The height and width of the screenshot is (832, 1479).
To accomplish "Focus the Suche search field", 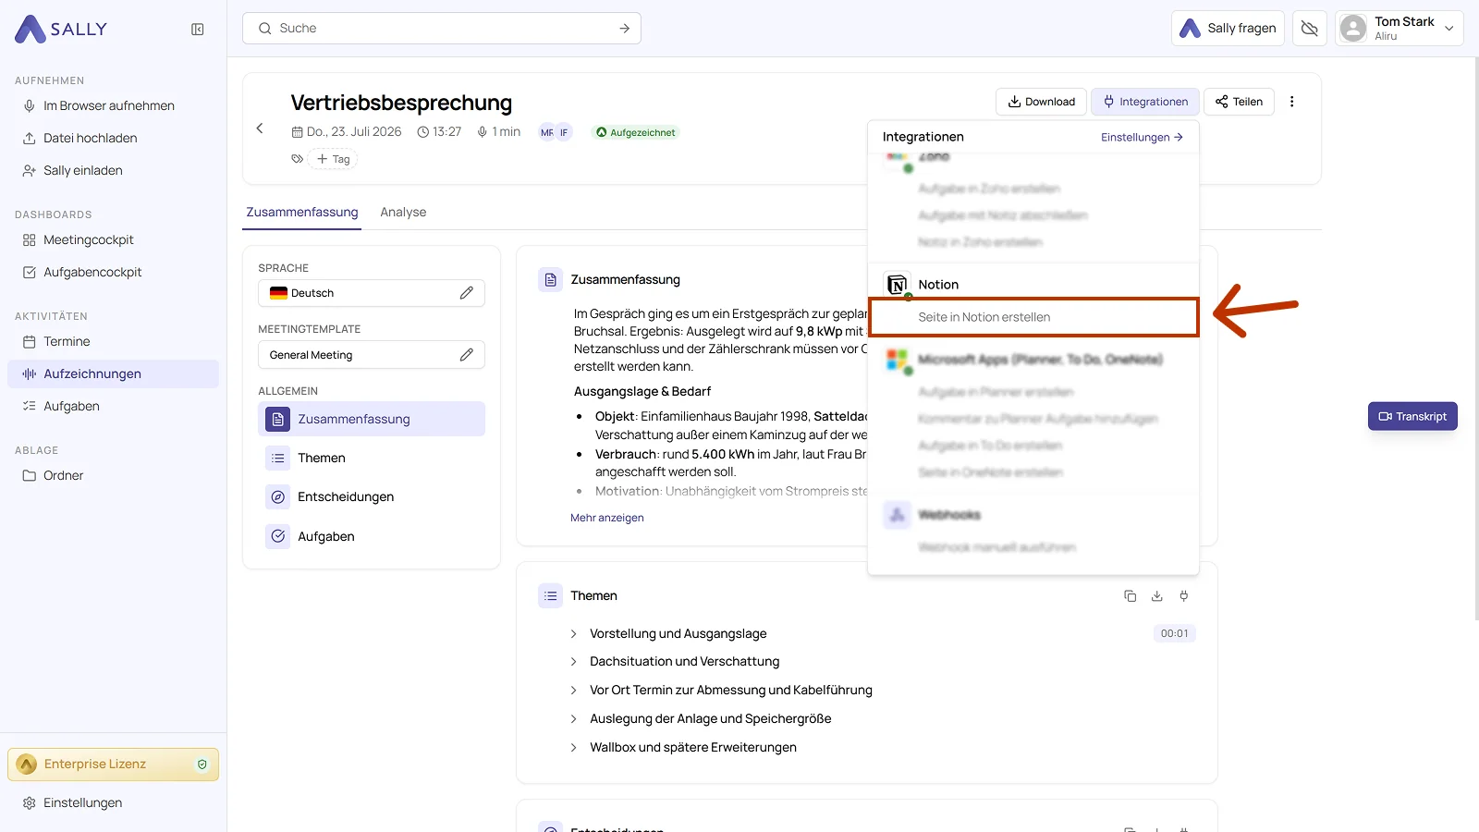I will coord(442,29).
